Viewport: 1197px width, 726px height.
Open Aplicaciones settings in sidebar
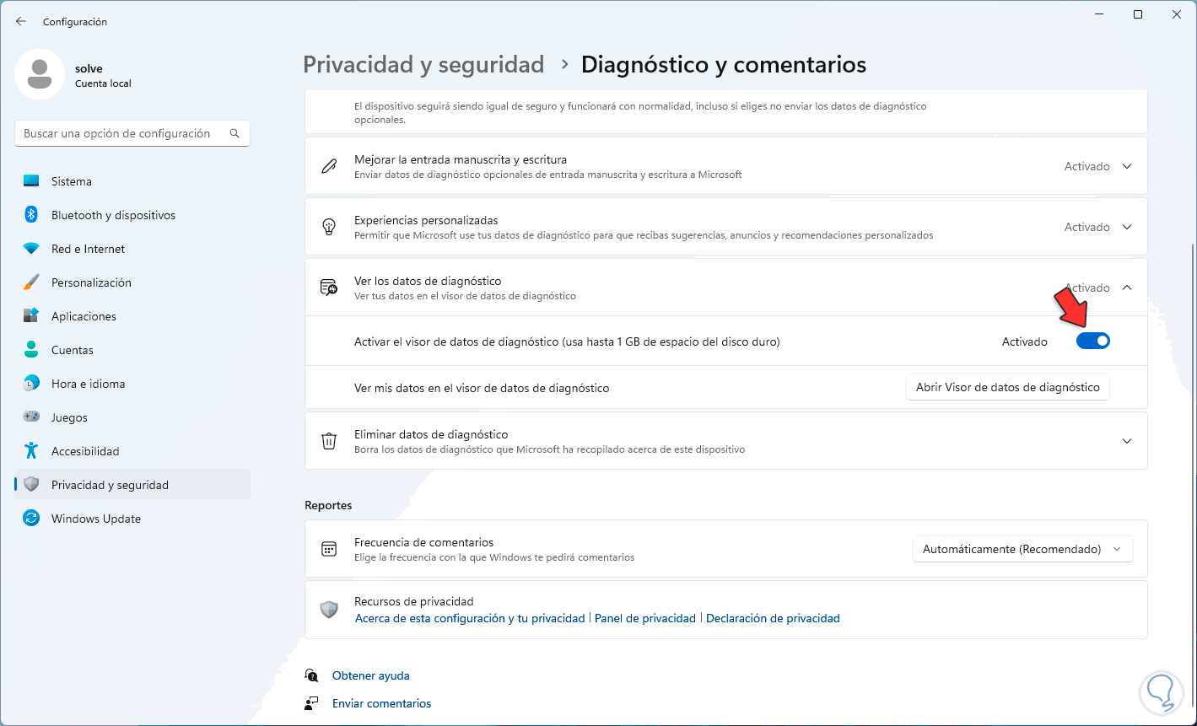(x=84, y=316)
